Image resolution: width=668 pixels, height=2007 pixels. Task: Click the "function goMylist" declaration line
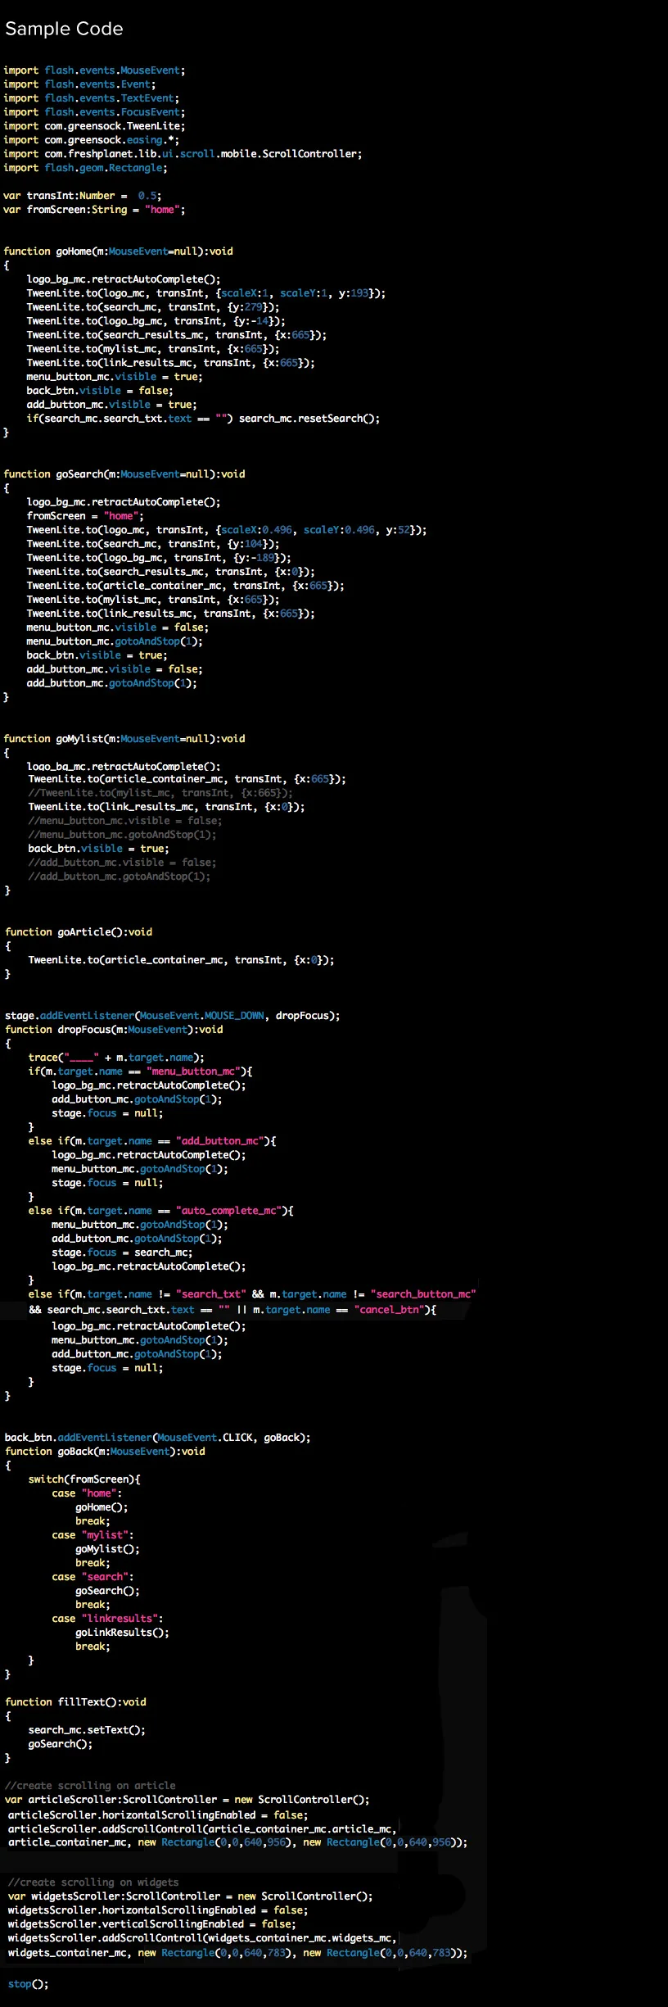pyautogui.click(x=124, y=739)
